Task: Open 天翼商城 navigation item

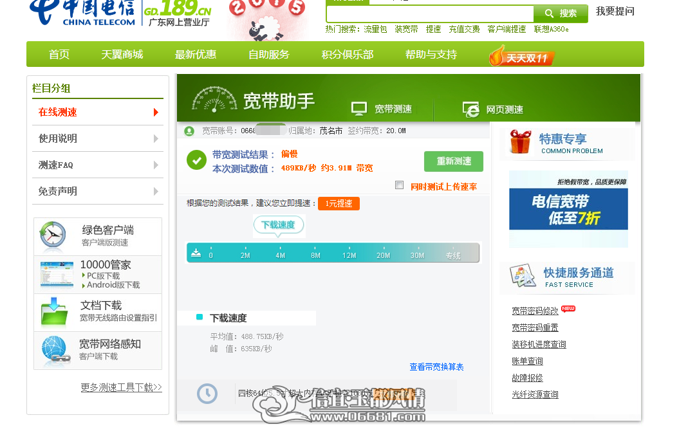Action: 122,55
